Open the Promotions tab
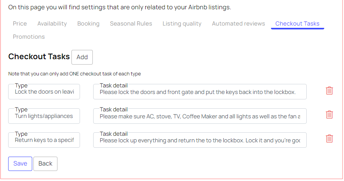The width and height of the screenshot is (344, 181). [29, 37]
